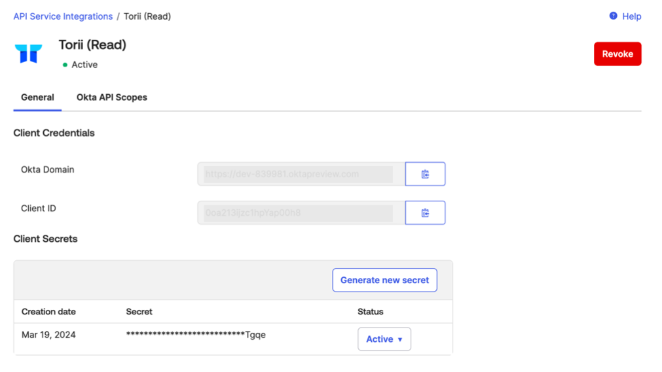This screenshot has height=372, width=662.
Task: Click the Okta Domain input field
Action: click(x=301, y=174)
